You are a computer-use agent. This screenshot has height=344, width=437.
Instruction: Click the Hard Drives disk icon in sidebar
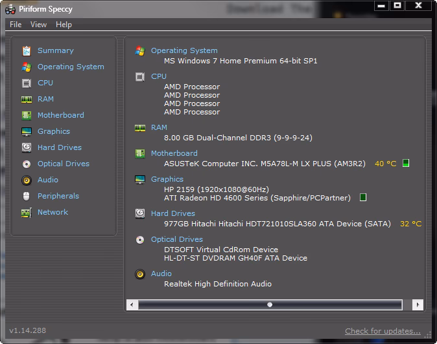[27, 147]
